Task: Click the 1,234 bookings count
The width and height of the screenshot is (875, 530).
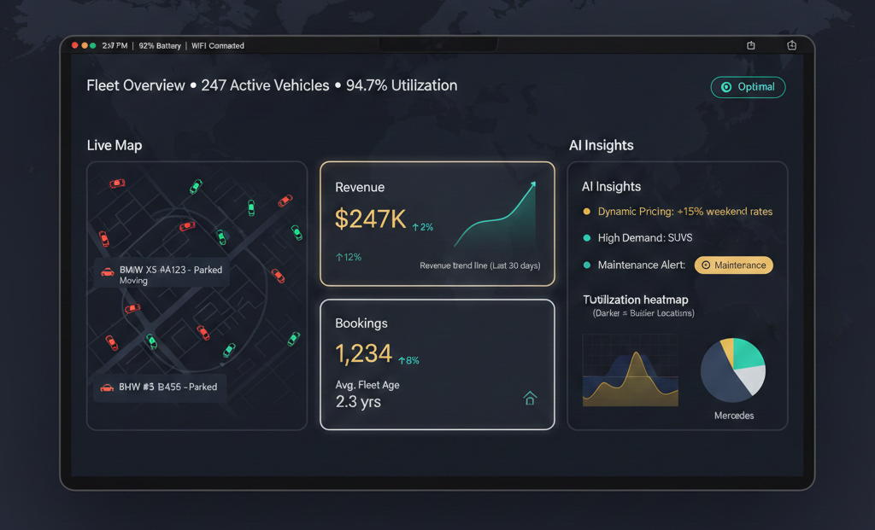Action: (x=364, y=353)
